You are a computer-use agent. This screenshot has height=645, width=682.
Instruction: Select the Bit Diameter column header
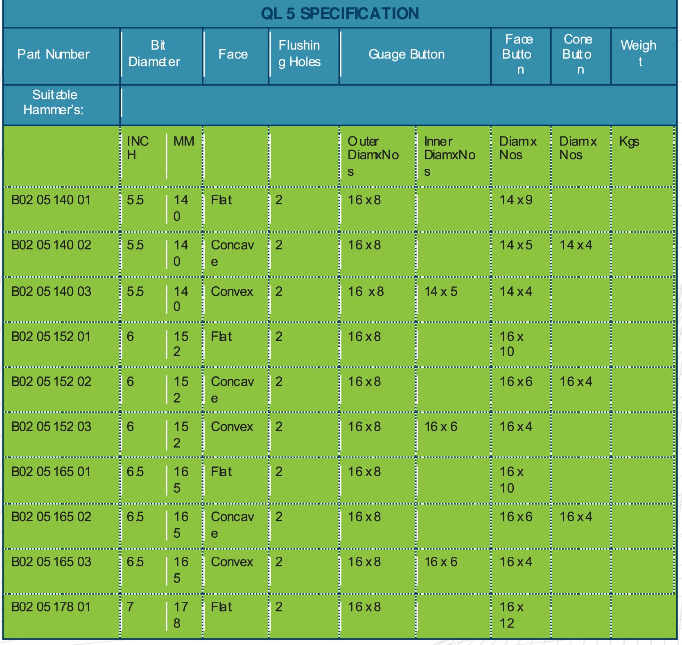(x=154, y=53)
